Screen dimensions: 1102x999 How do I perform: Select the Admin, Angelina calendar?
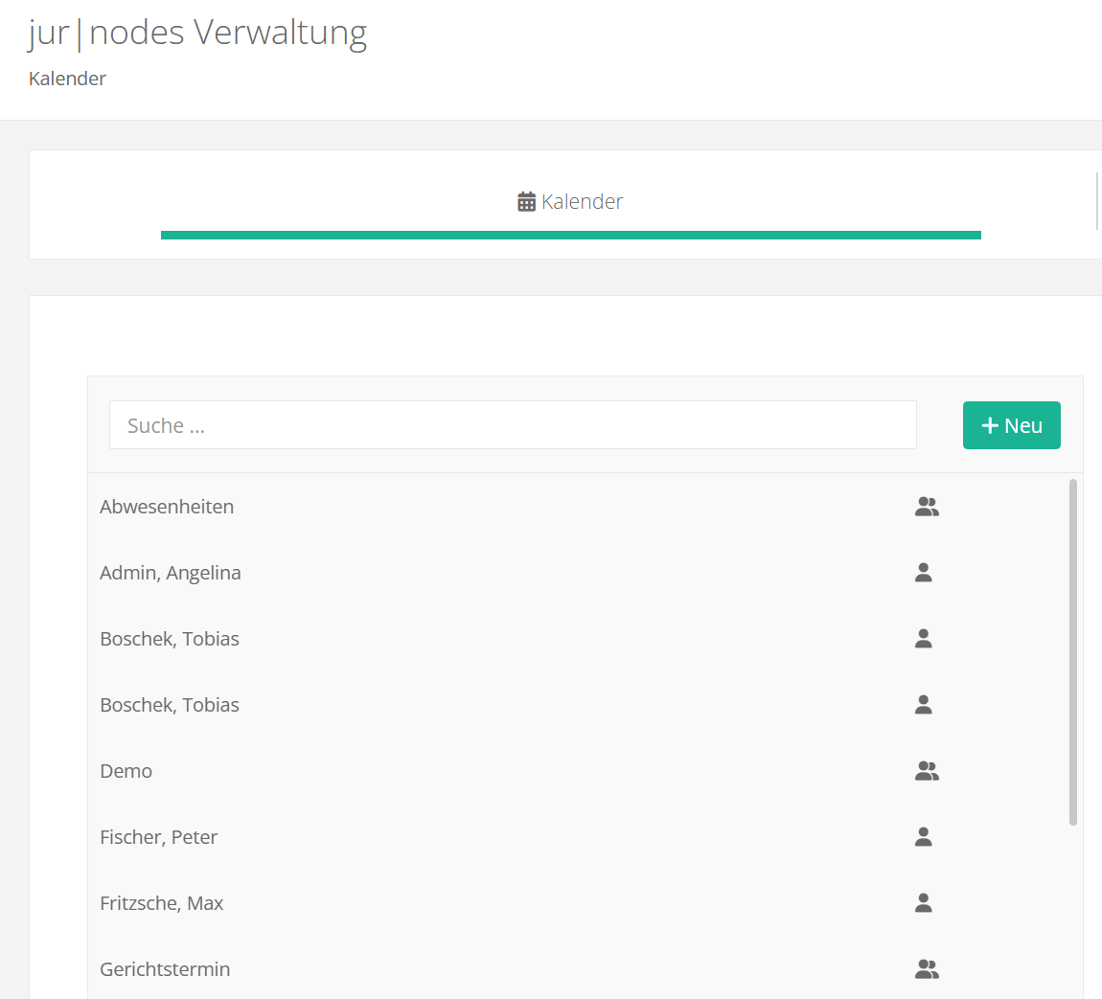point(171,573)
